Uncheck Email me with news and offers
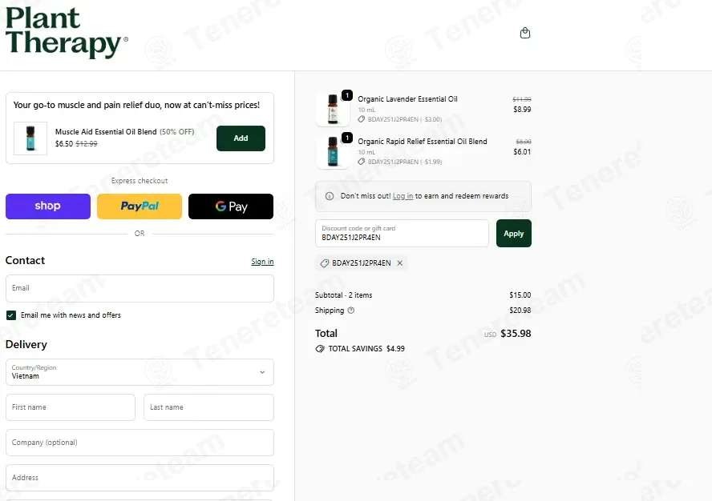The width and height of the screenshot is (712, 501). (x=11, y=315)
